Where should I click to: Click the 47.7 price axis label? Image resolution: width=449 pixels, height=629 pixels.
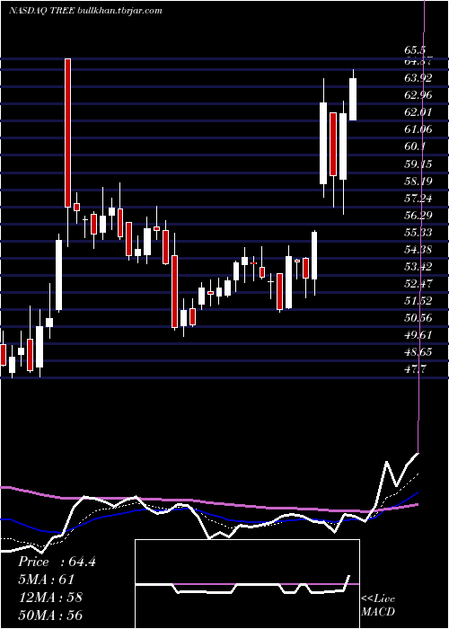[415, 370]
